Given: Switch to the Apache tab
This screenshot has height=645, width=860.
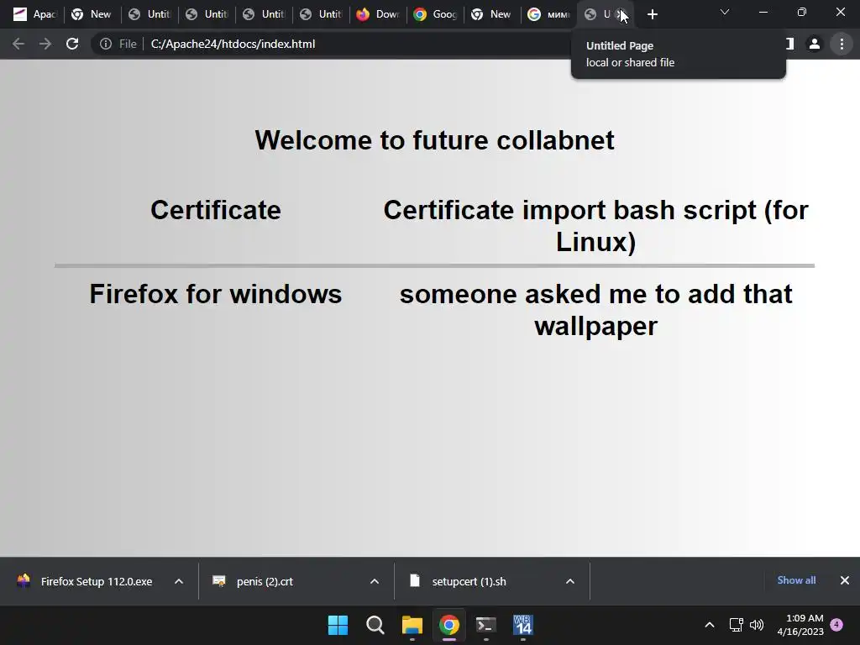Looking at the screenshot, I should tap(34, 14).
